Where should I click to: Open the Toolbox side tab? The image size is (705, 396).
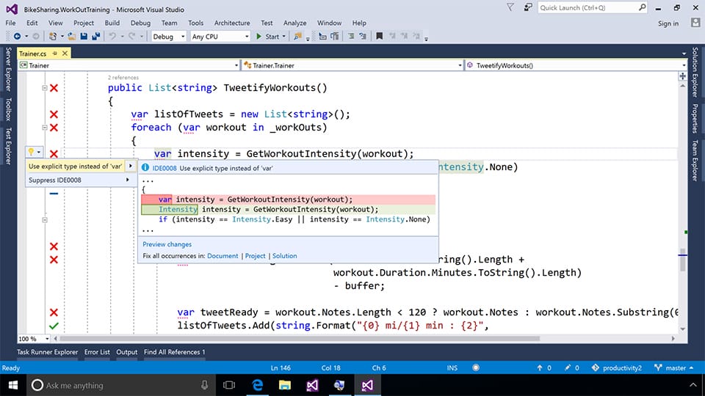(8, 109)
